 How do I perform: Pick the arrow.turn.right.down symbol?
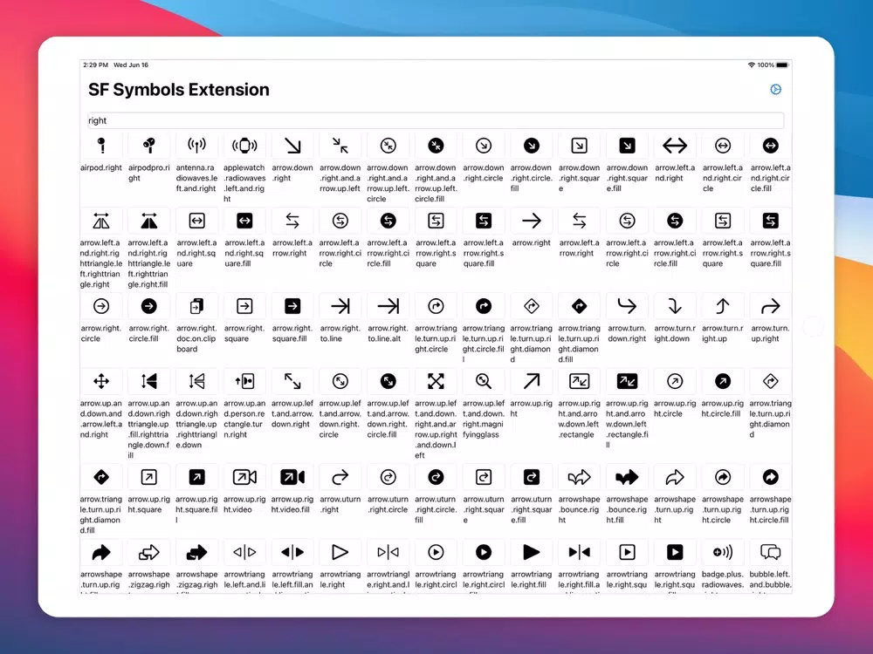[675, 306]
